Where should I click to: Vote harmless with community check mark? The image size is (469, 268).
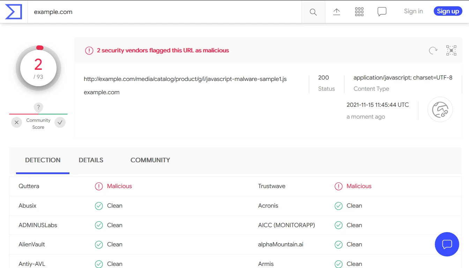(x=60, y=122)
